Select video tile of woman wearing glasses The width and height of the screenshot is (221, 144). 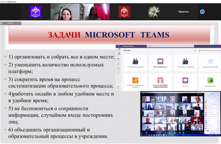point(65,12)
